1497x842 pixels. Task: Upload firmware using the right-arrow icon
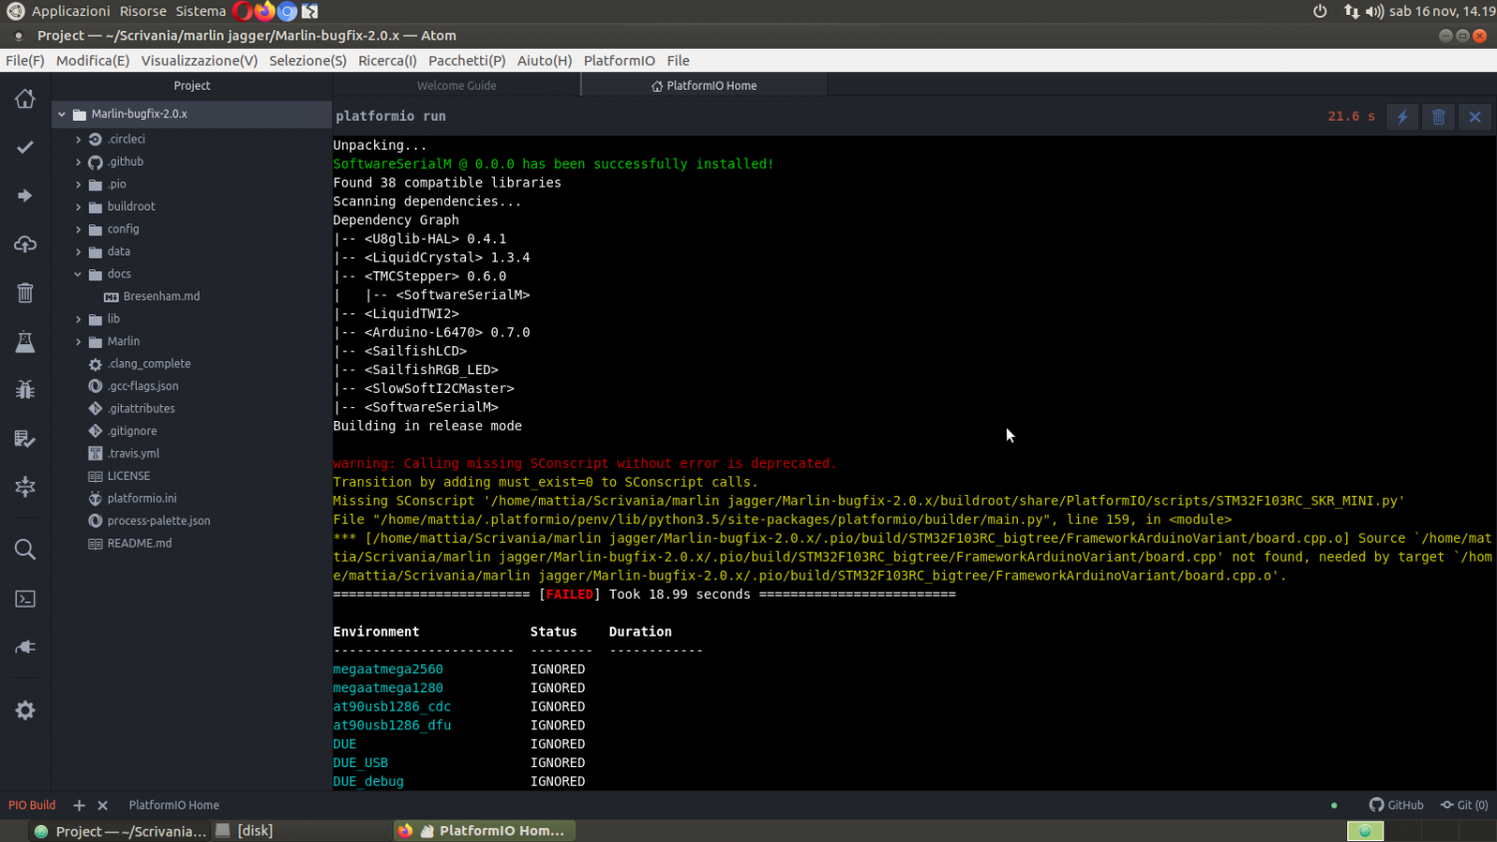25,196
